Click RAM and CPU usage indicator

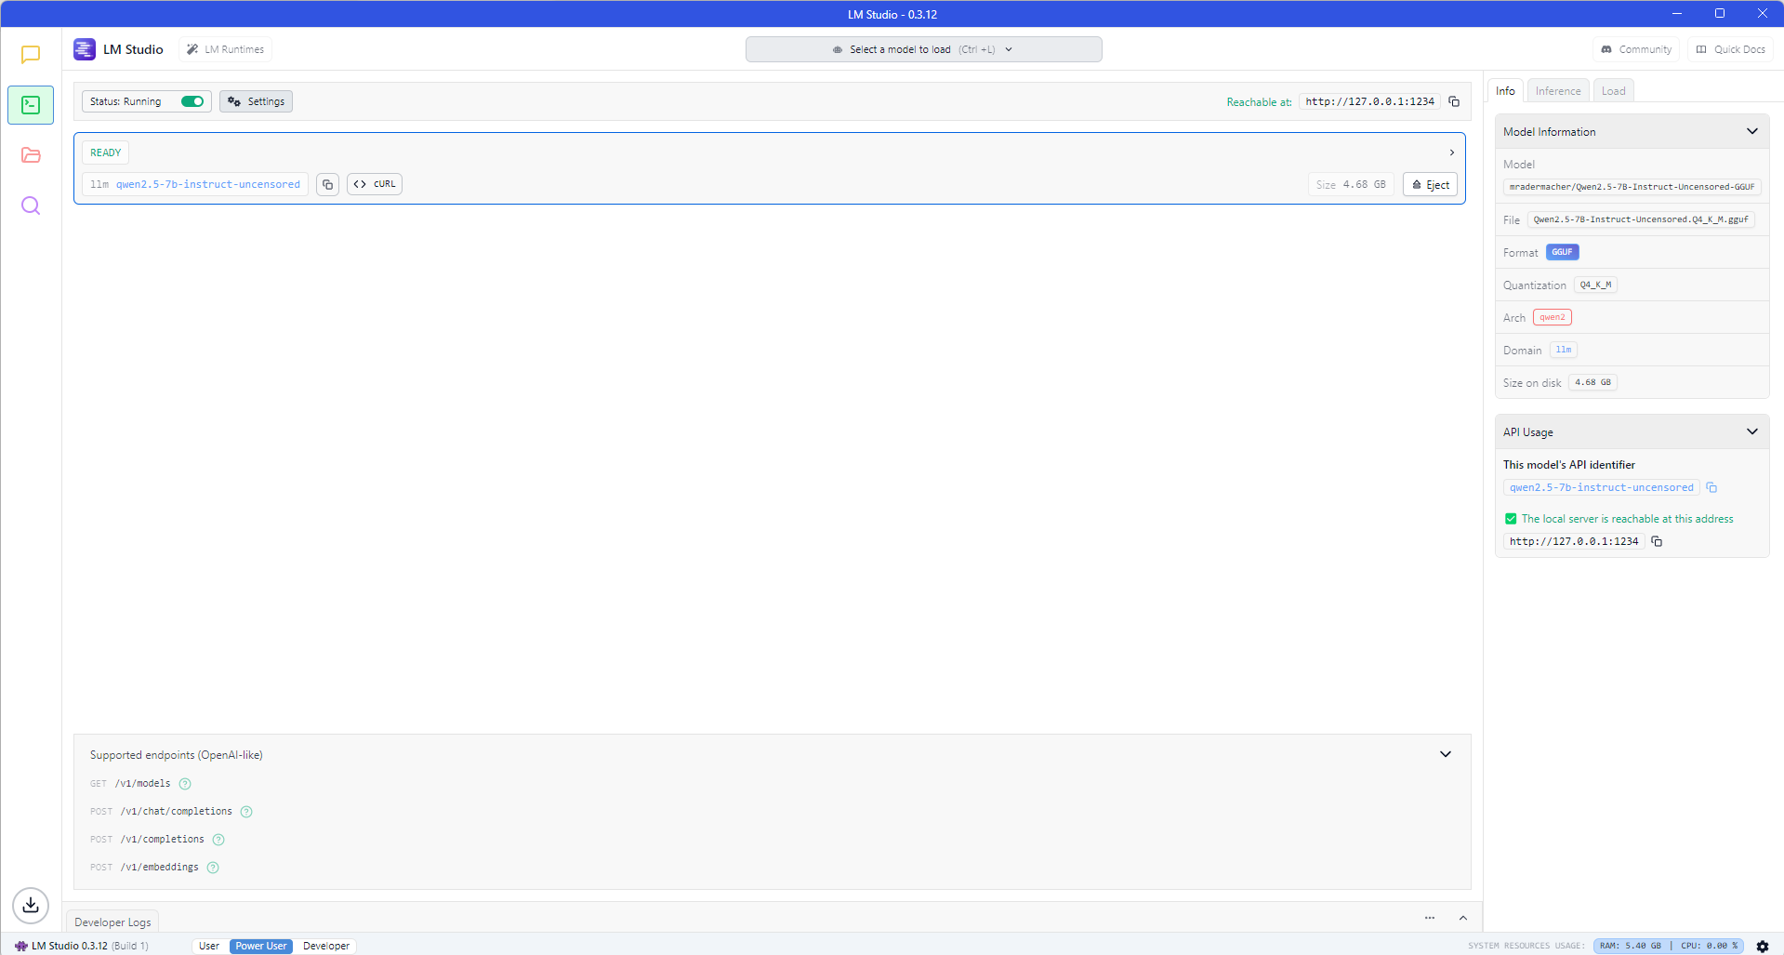(x=1669, y=946)
